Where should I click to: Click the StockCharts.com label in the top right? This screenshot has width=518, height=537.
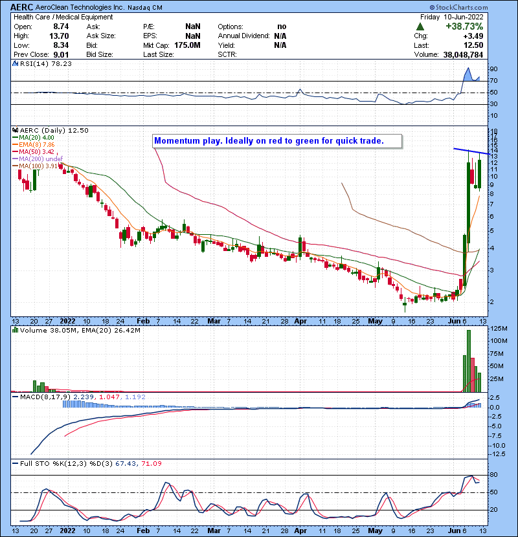(x=458, y=7)
